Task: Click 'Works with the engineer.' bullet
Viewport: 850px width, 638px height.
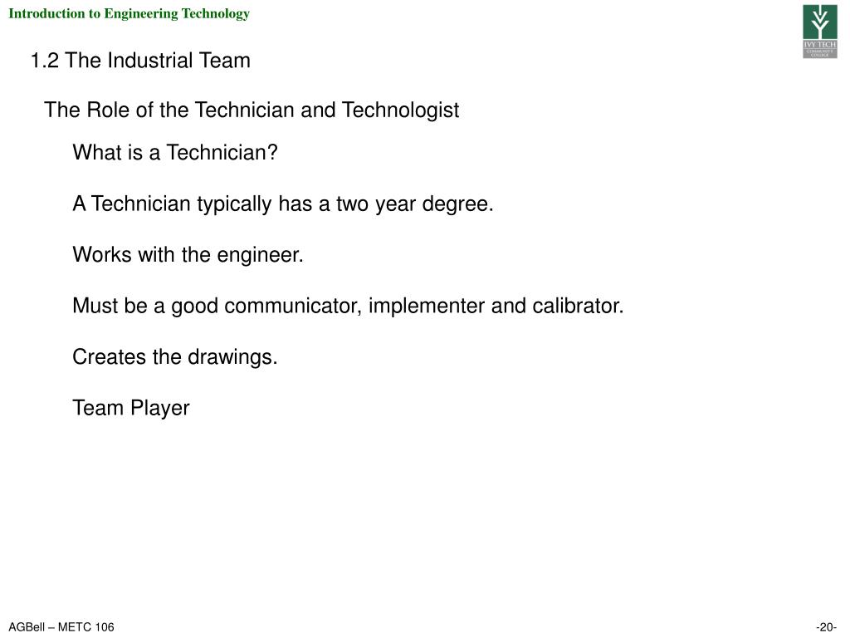Action: point(188,255)
